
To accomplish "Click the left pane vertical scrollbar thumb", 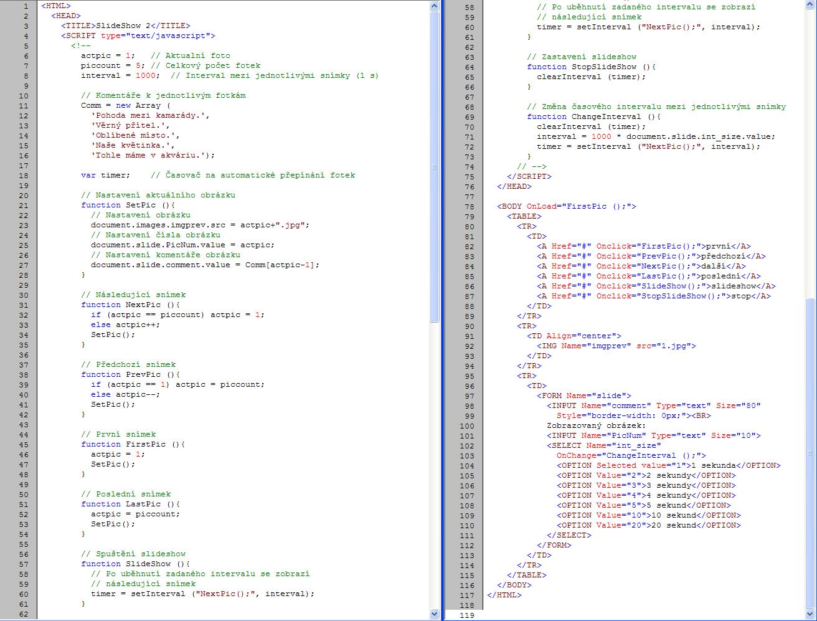I will point(435,166).
